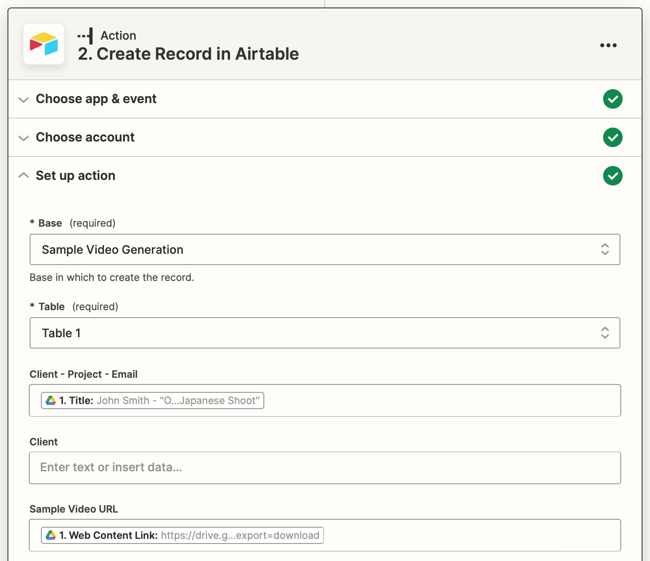Click green checkmark next to Choose account
This screenshot has width=650, height=561.
(x=612, y=137)
